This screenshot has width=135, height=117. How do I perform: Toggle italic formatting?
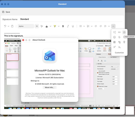click(x=68, y=26)
